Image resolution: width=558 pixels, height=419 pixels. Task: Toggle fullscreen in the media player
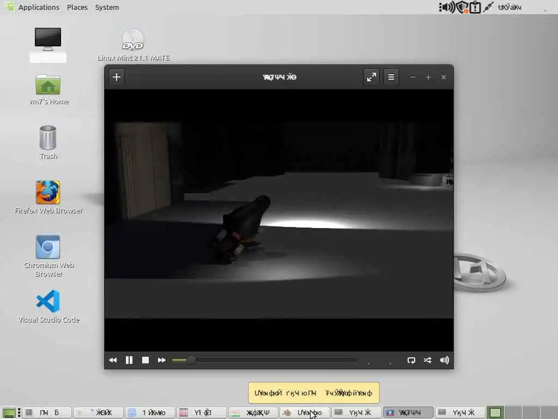coord(372,77)
